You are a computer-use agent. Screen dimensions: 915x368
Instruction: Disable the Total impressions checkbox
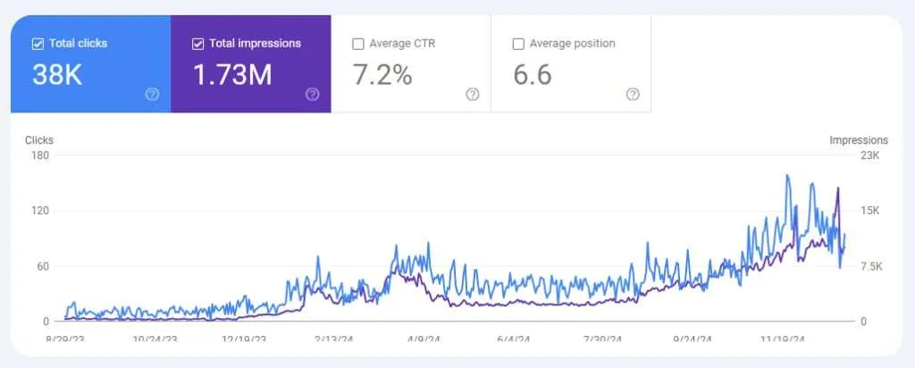(197, 43)
